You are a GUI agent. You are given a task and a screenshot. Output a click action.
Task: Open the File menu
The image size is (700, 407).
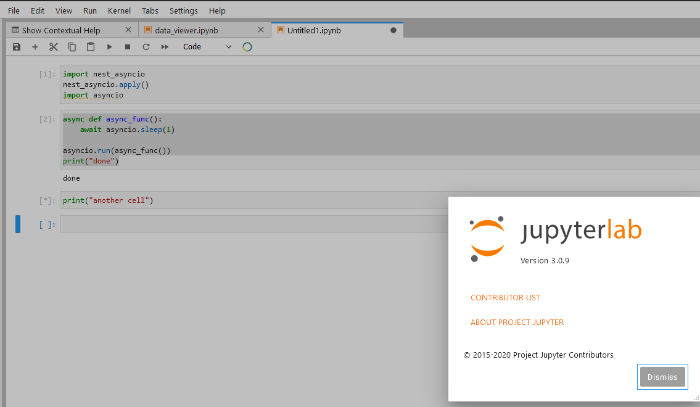coord(14,10)
